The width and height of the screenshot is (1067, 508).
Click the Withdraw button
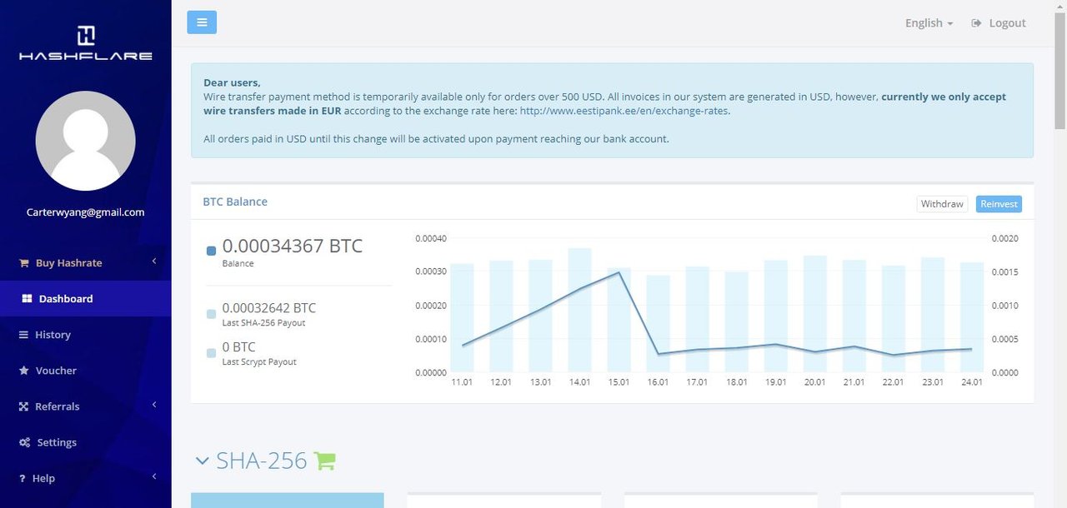[942, 204]
